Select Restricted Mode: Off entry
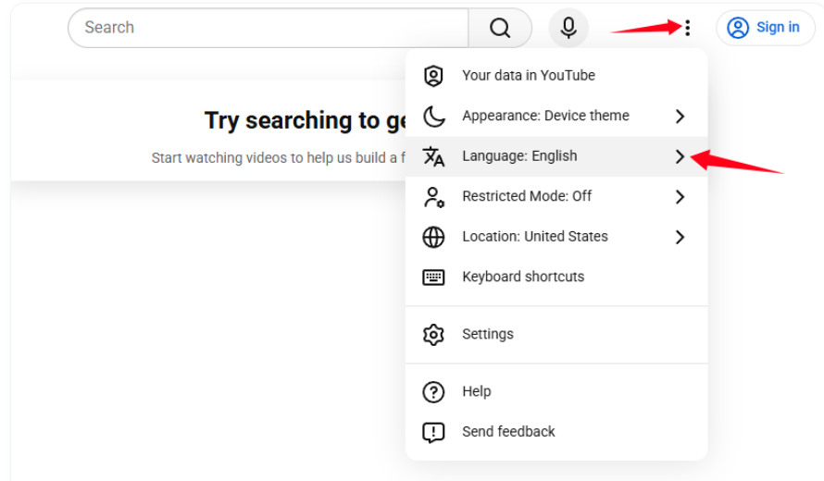This screenshot has height=481, width=824. pyautogui.click(x=556, y=197)
